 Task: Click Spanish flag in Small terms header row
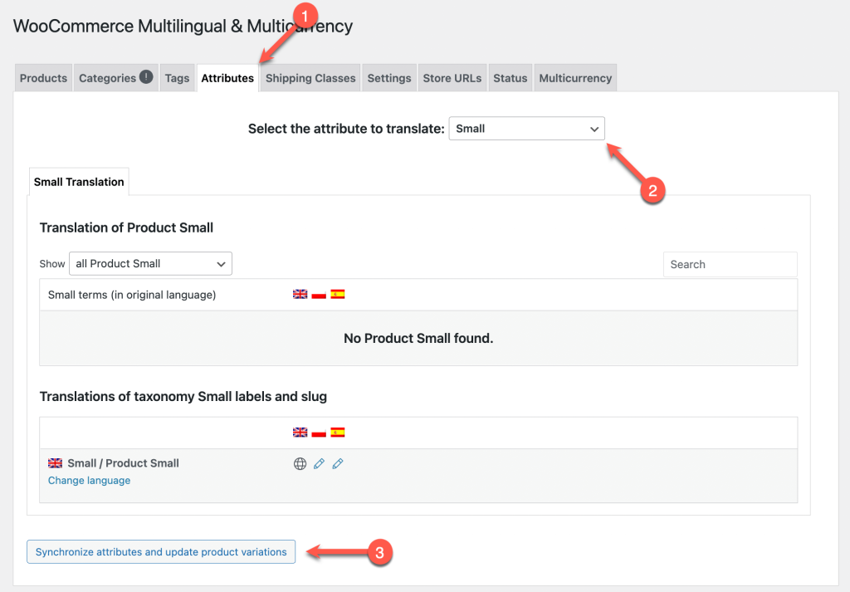(x=338, y=295)
